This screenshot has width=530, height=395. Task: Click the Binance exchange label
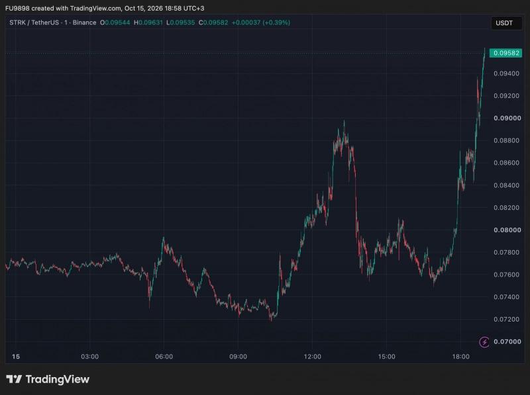[85, 22]
